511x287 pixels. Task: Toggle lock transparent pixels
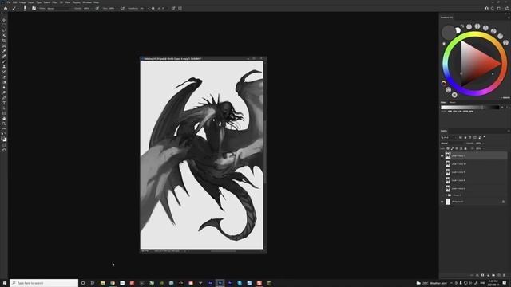[448, 149]
